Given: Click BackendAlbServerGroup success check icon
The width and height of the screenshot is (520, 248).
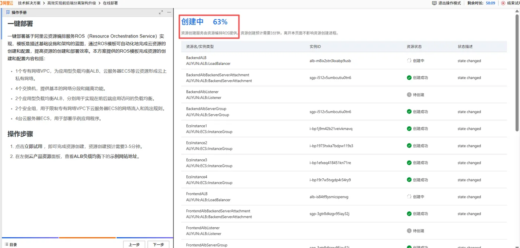Looking at the screenshot, I should tap(409, 112).
